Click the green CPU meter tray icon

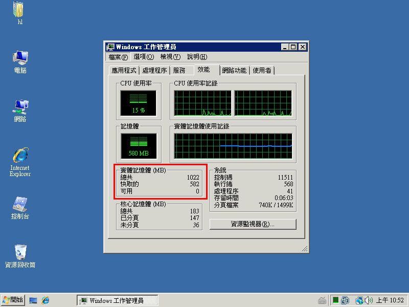[336, 300]
